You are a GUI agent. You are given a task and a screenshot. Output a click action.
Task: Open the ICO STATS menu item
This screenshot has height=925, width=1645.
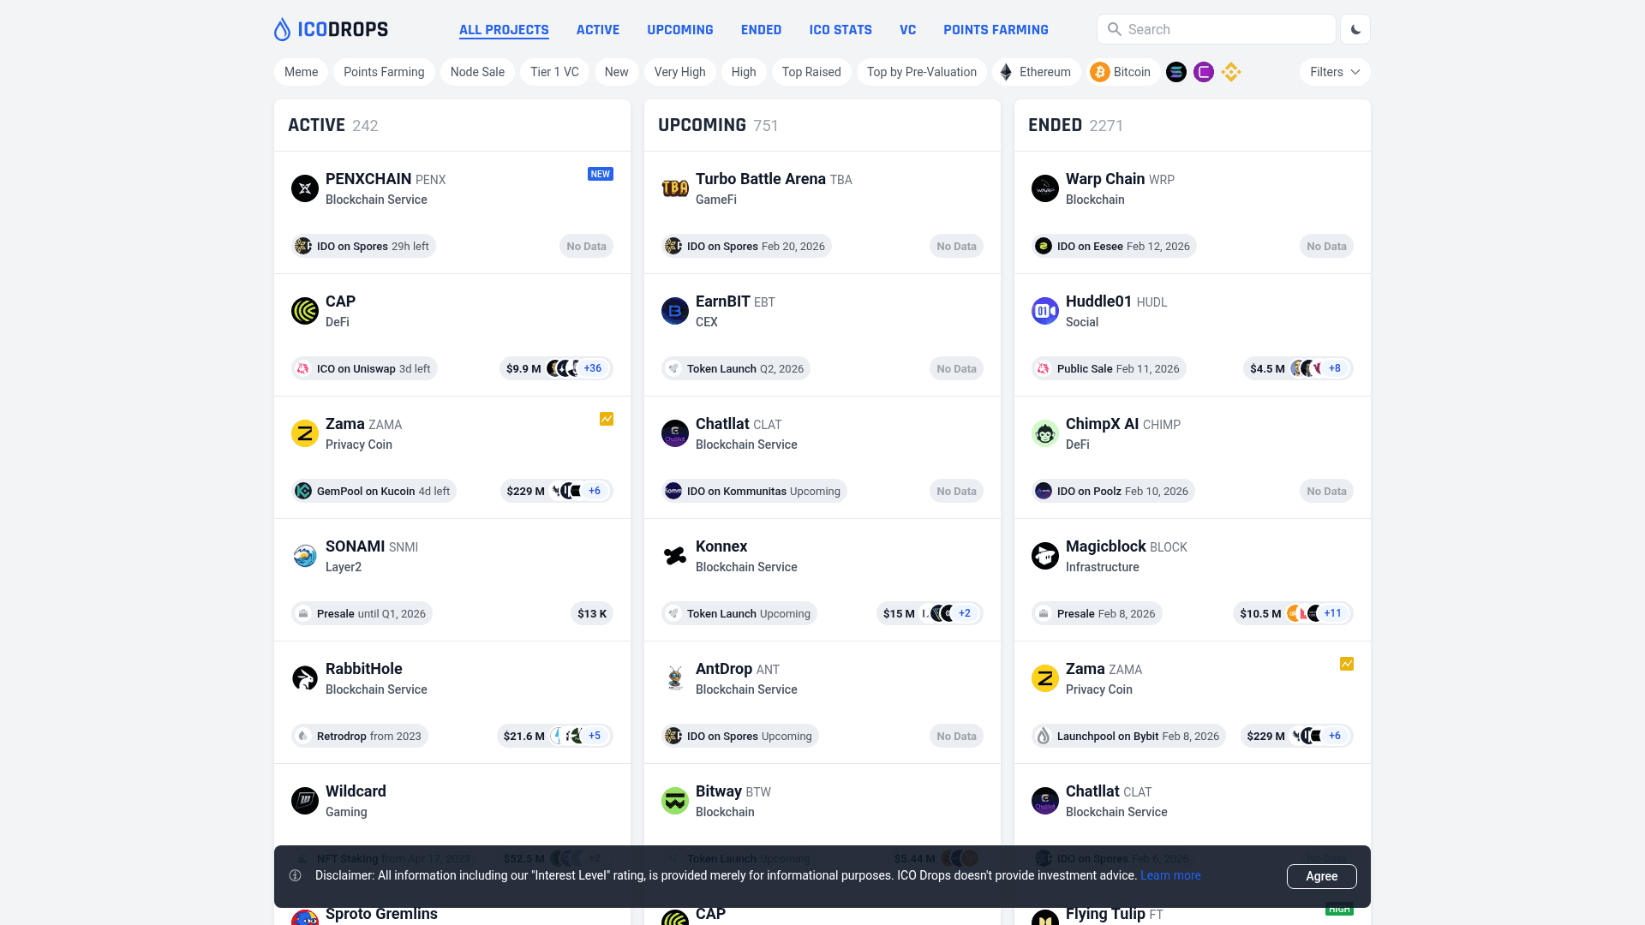tap(840, 29)
